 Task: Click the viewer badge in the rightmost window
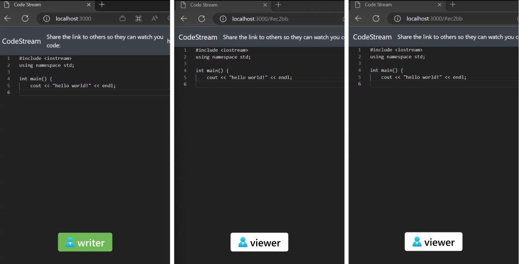pos(433,241)
